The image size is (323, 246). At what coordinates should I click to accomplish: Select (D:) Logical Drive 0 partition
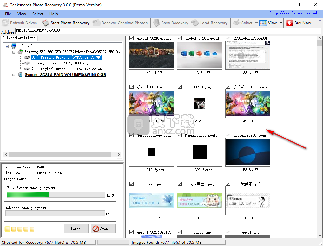pos(67,69)
